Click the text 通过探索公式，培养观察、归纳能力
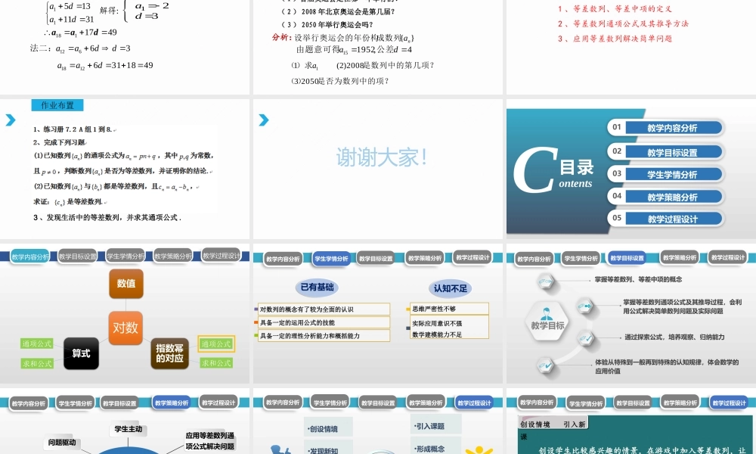This screenshot has height=454, width=756. (x=674, y=337)
